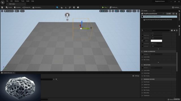Open the Brush Editing mode icon
The width and height of the screenshot is (181, 101).
point(78,8)
